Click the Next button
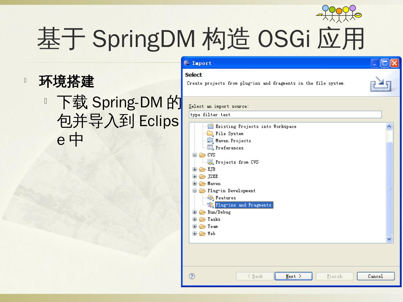This screenshot has height=302, width=403. tap(294, 276)
